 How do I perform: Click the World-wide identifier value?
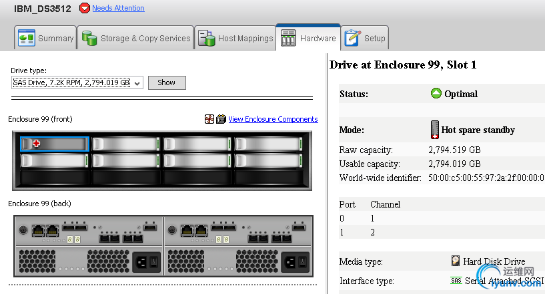(x=486, y=178)
